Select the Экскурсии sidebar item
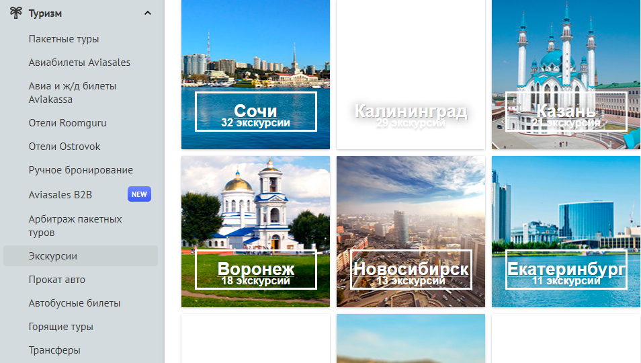Screen dimensions: 641x363 tap(81, 256)
